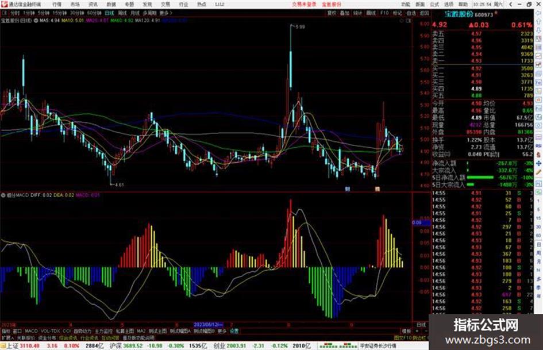Click the first arrow icon atop right sidebar
This screenshot has height=350, width=543.
(x=538, y=14)
